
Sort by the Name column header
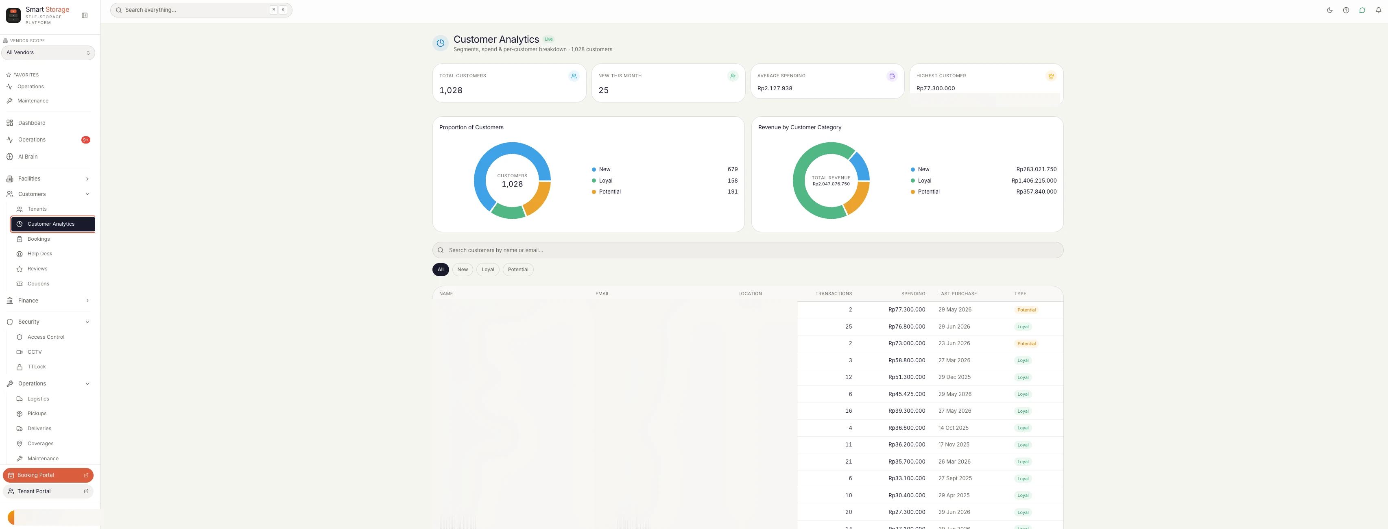point(445,294)
